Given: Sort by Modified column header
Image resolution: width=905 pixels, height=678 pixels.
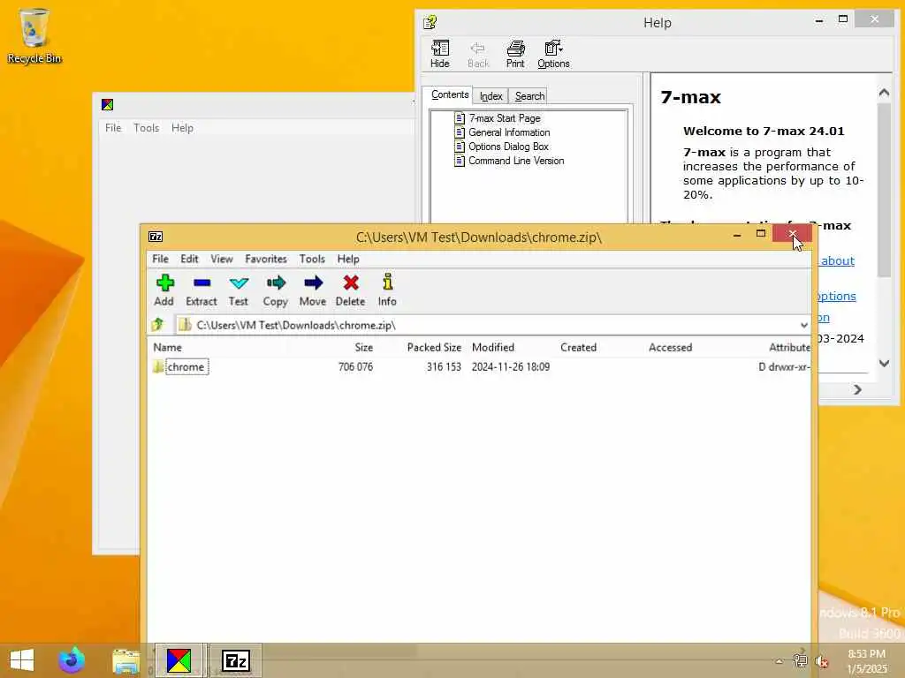Looking at the screenshot, I should 493,347.
